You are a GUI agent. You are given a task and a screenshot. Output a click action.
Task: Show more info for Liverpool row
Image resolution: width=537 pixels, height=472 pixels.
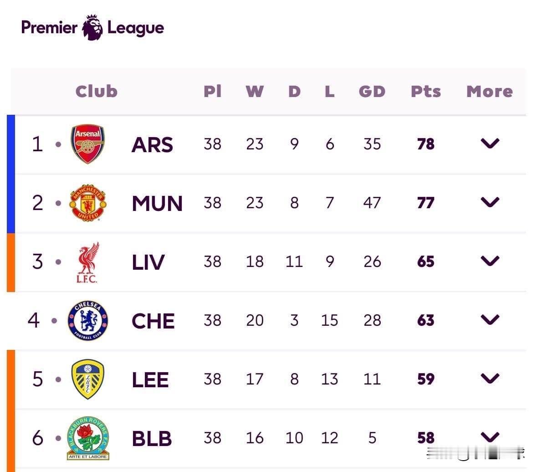coord(490,261)
